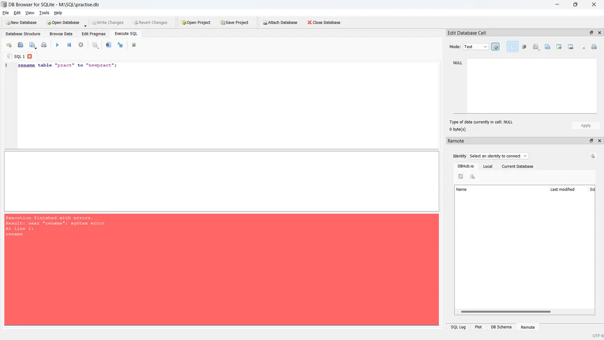Close the SQL 1 tab
The image size is (604, 340).
click(x=29, y=56)
